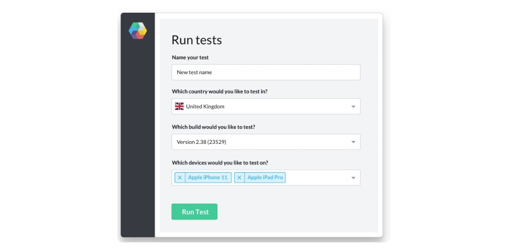The height and width of the screenshot is (249, 508).
Task: Click the "Run tests" page heading
Action: tap(197, 40)
